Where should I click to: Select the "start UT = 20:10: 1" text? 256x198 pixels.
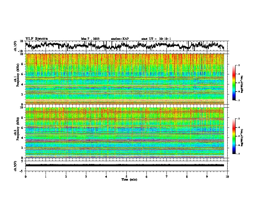(x=156, y=39)
